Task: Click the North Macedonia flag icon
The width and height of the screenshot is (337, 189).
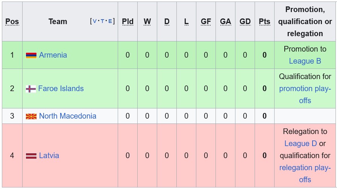Action: pos(31,116)
